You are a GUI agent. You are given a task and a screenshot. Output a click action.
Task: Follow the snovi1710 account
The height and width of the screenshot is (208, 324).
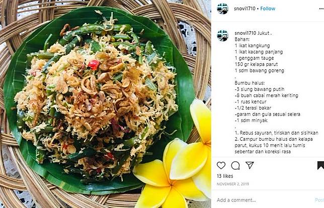click(x=268, y=9)
